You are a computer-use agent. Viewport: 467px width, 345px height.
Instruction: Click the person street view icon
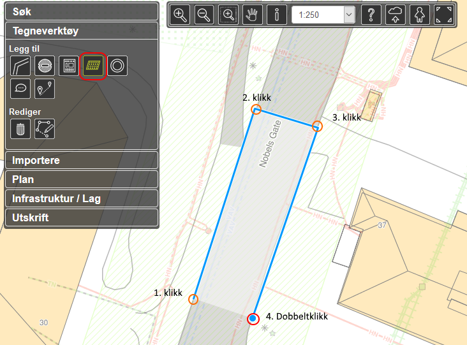point(419,15)
